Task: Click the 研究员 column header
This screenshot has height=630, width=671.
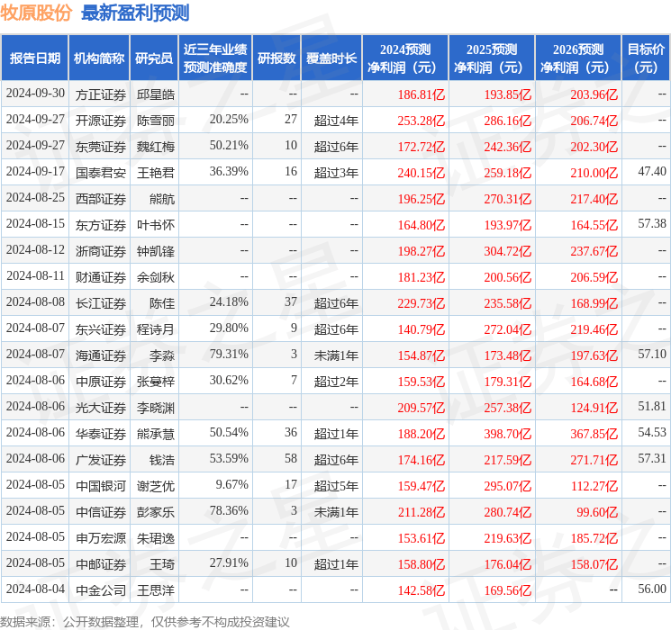Action: (154, 58)
